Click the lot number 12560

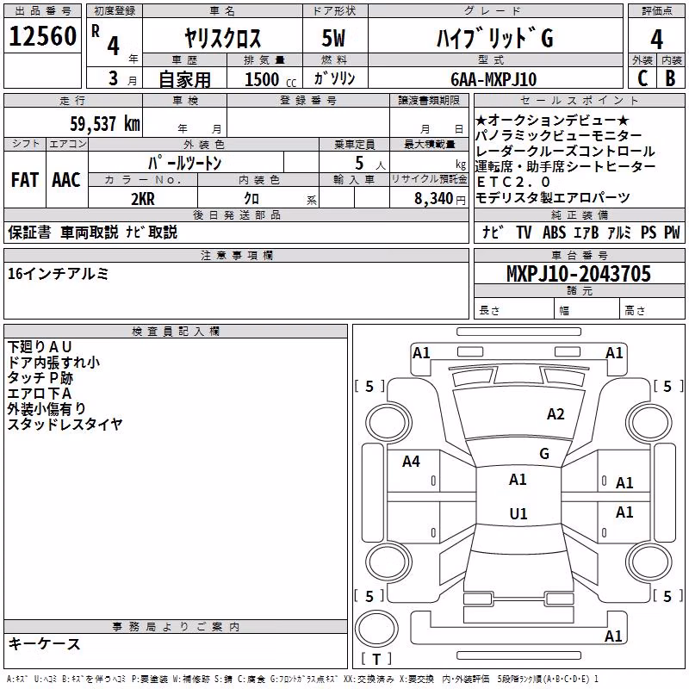click(42, 36)
